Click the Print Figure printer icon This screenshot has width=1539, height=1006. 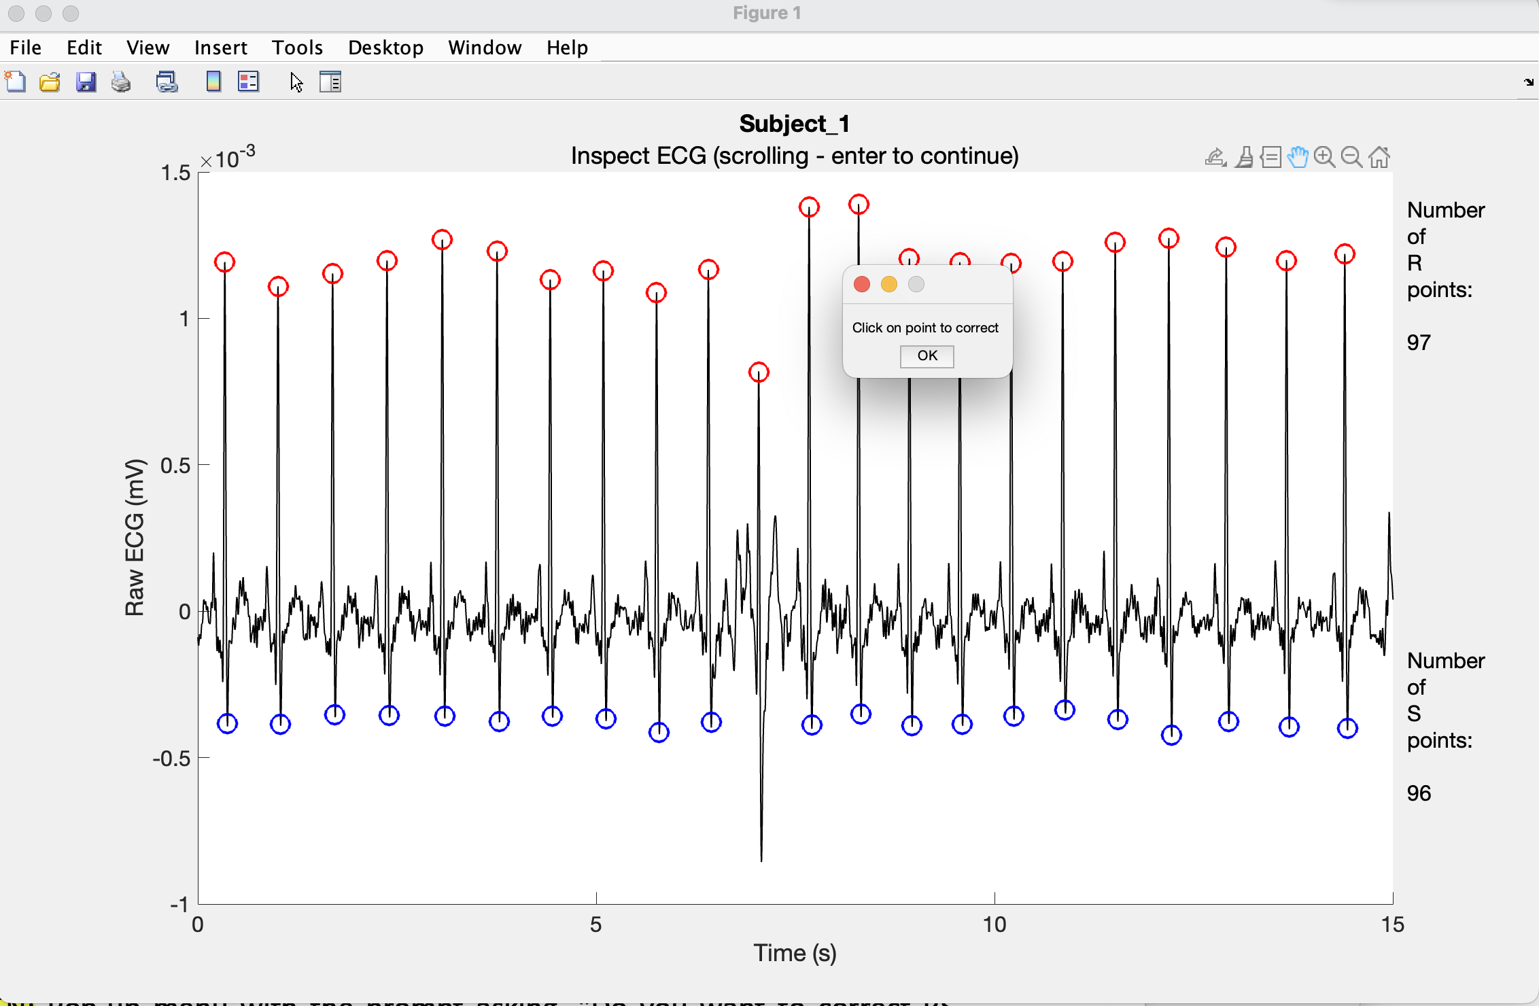pos(121,82)
